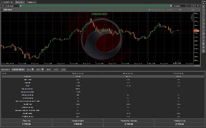Select the Ziskové obchody row
Screen dimensions: 206x128
[103, 98]
